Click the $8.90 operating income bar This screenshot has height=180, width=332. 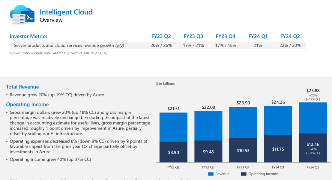173,152
